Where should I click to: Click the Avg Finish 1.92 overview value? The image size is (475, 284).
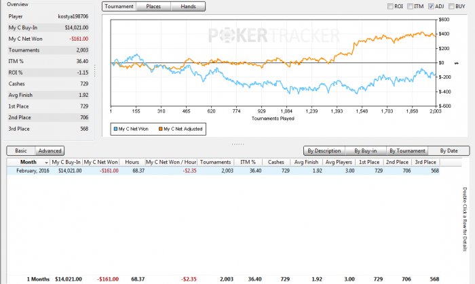pos(83,95)
